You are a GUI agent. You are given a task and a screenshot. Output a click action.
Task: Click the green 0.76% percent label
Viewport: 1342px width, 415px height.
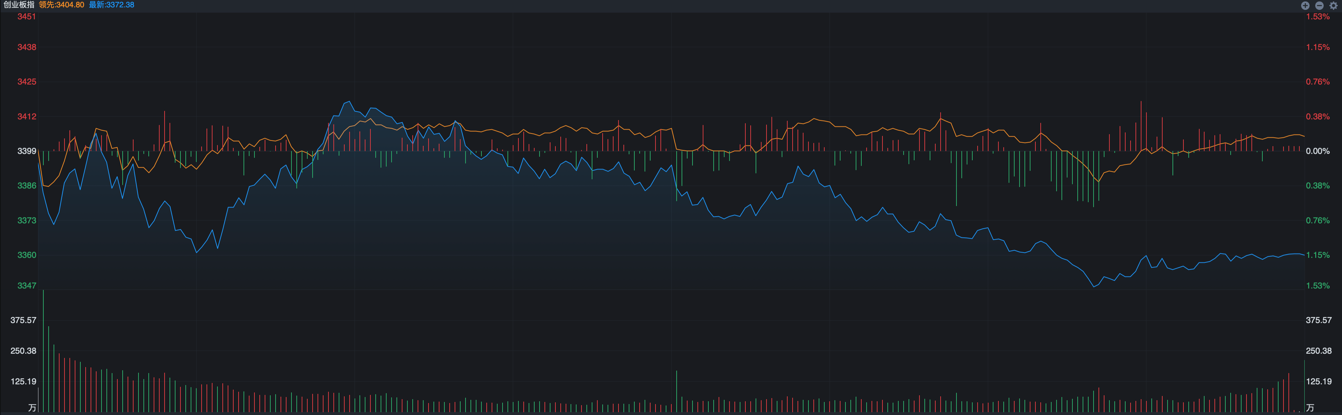tap(1318, 220)
